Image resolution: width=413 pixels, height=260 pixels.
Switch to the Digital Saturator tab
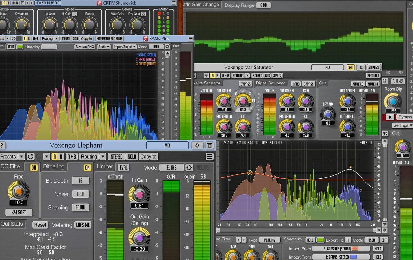pos(270,83)
